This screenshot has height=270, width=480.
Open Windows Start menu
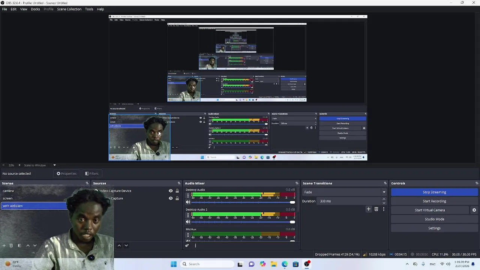(174, 264)
